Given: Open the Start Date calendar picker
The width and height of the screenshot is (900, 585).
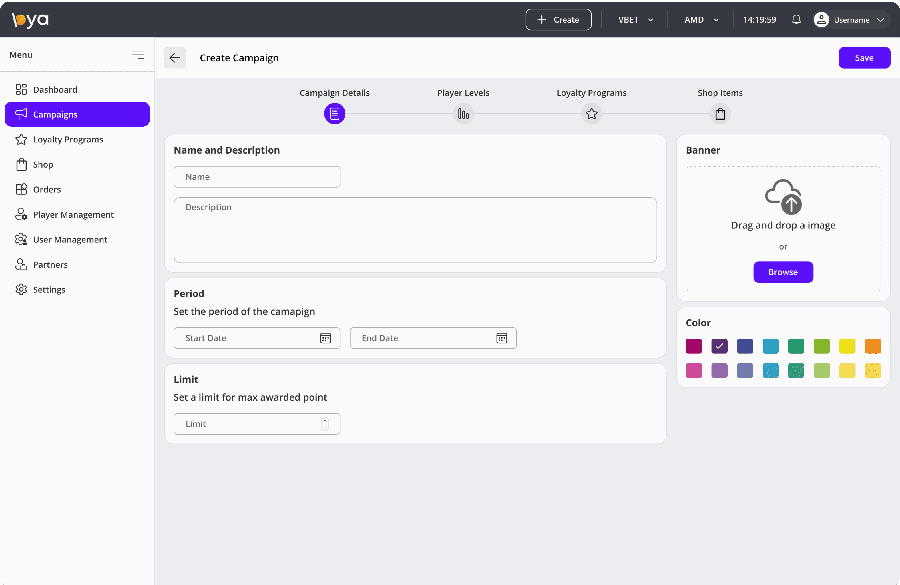Looking at the screenshot, I should 325,338.
